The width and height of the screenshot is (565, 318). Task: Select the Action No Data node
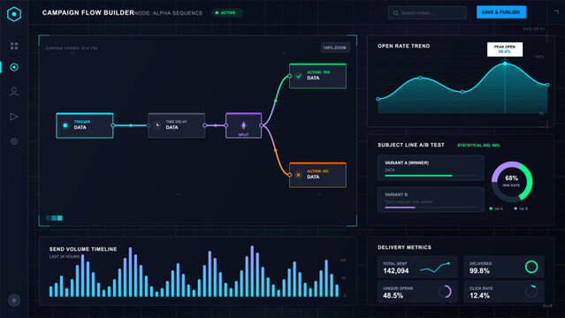pyautogui.click(x=317, y=175)
